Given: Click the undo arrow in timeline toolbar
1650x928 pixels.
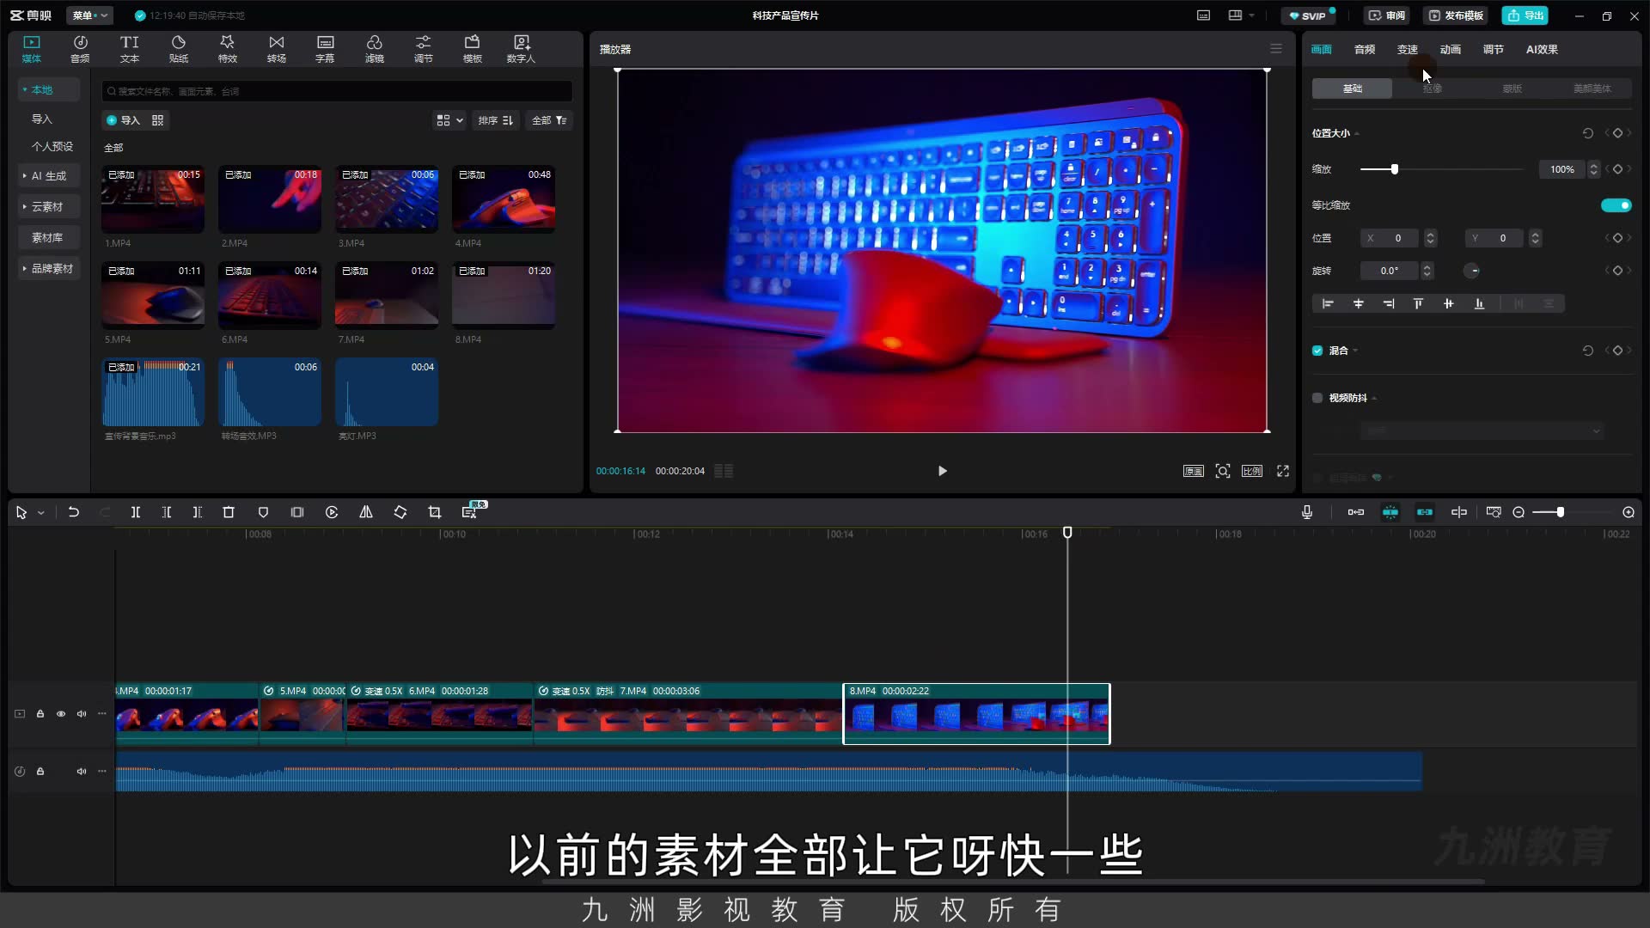Looking at the screenshot, I should [74, 512].
